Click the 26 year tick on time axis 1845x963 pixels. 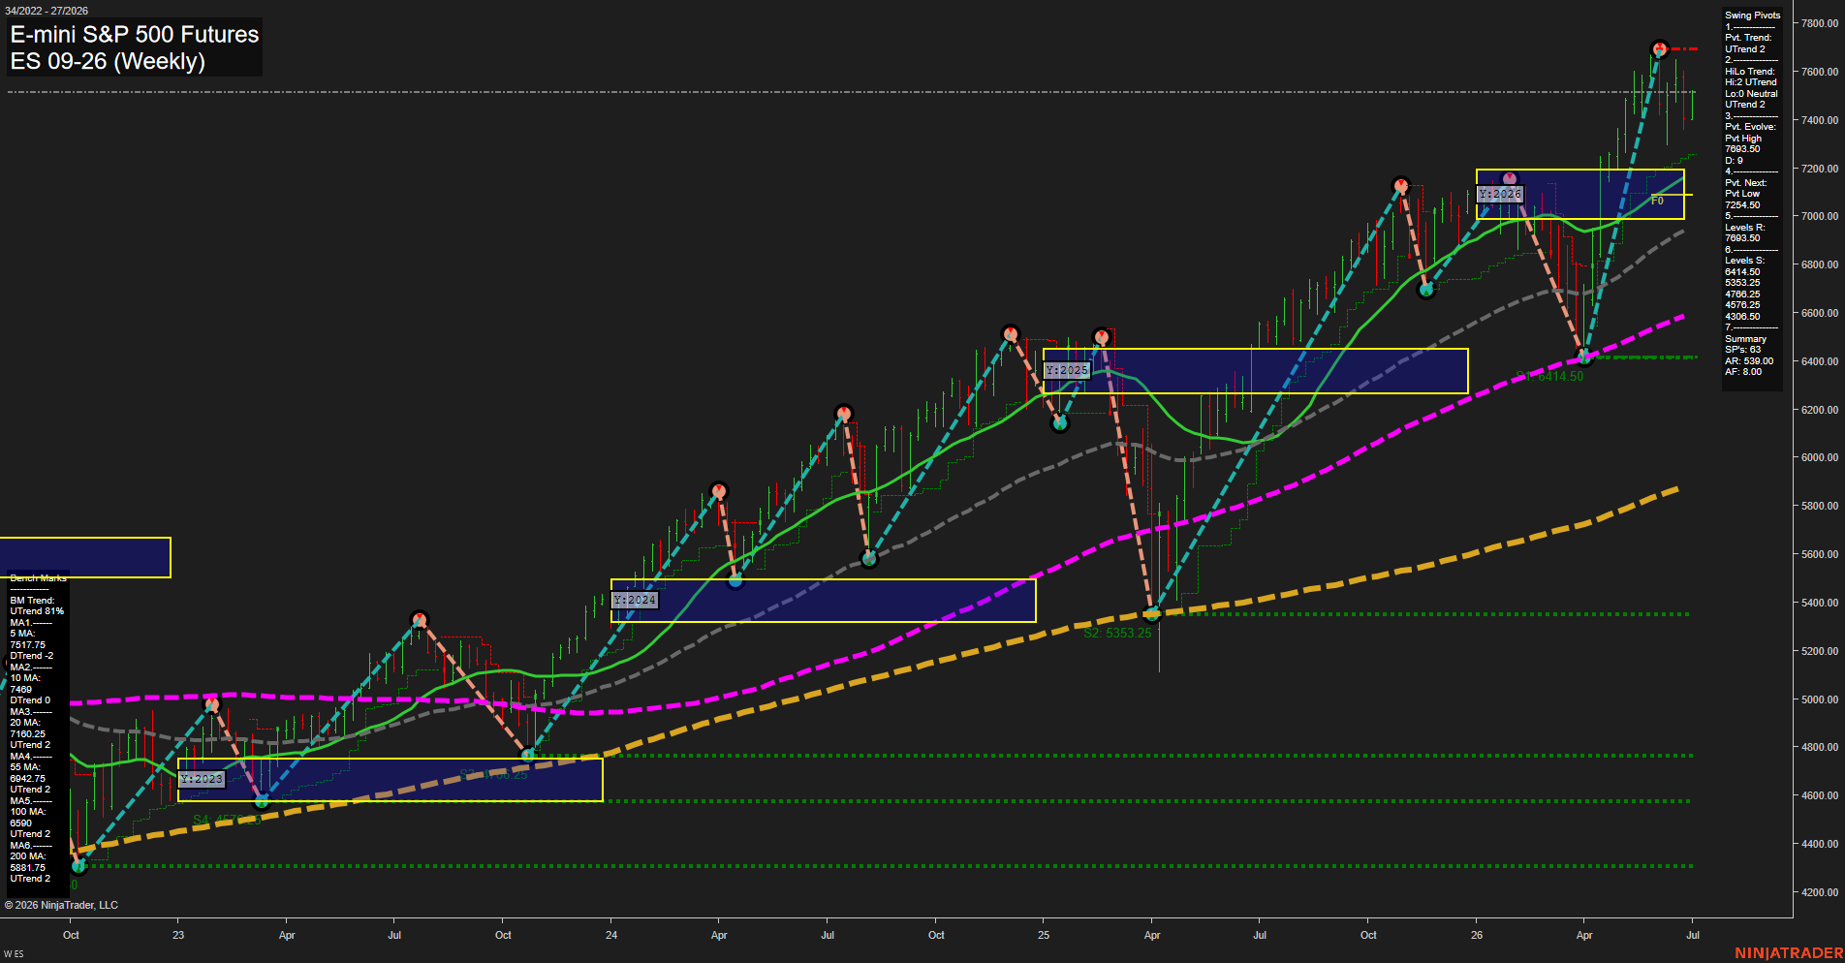coord(1477,935)
